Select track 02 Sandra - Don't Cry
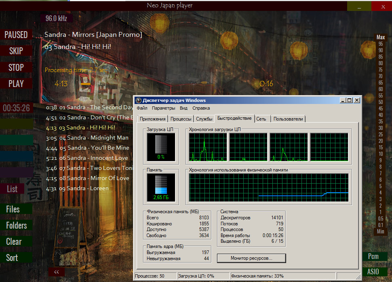This screenshot has height=282, width=392. point(89,118)
